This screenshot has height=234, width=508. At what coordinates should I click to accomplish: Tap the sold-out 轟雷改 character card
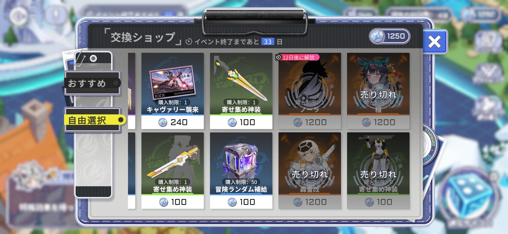coord(310,170)
